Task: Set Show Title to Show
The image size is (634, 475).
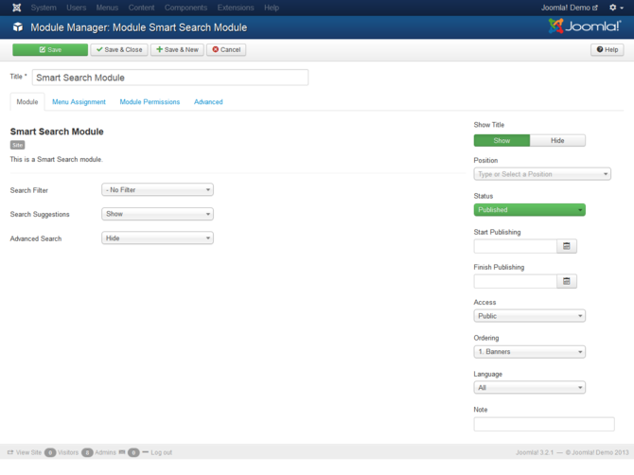Action: click(502, 140)
